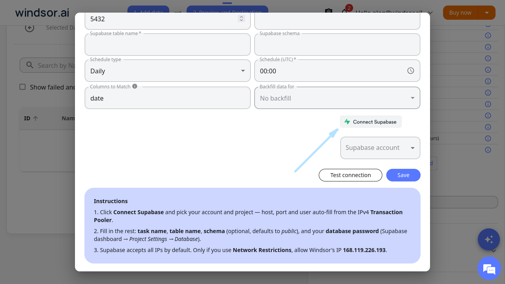
Task: Open the Schedule type dropdown
Action: [x=168, y=71]
